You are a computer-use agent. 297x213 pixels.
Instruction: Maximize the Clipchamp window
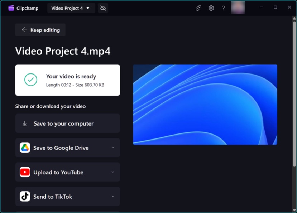pos(276,7)
